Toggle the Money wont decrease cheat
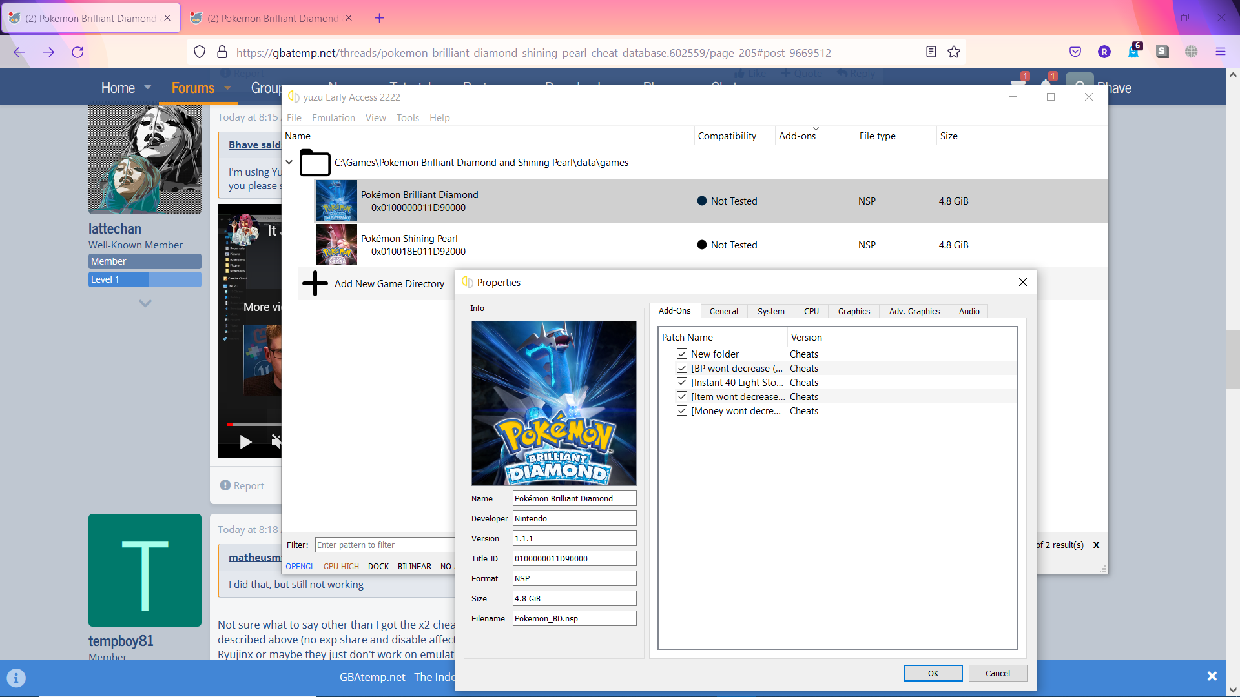This screenshot has height=697, width=1240. click(x=682, y=410)
